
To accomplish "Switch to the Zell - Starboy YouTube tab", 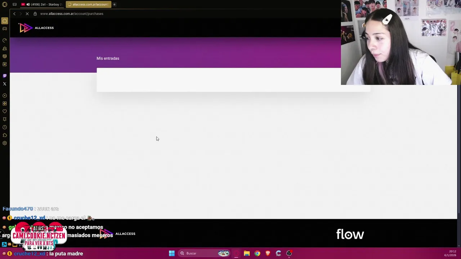I will (x=42, y=4).
